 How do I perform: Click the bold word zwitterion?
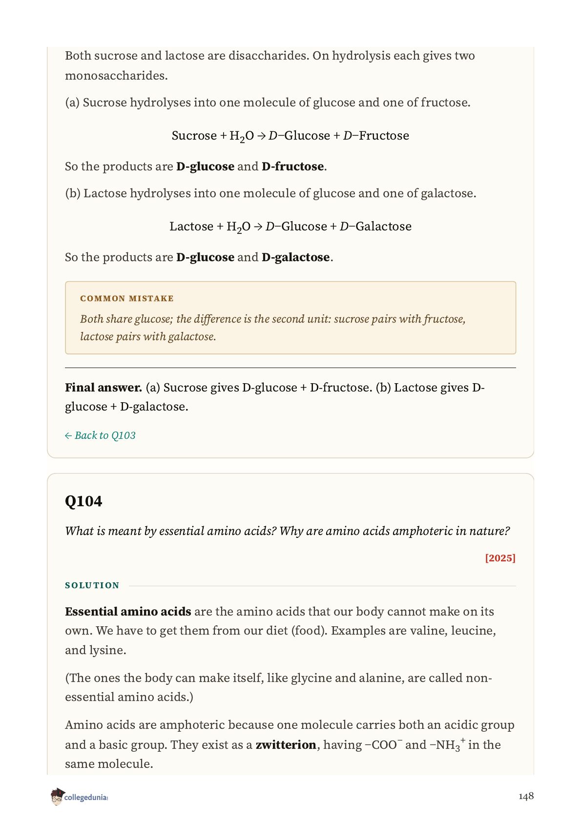pos(286,745)
